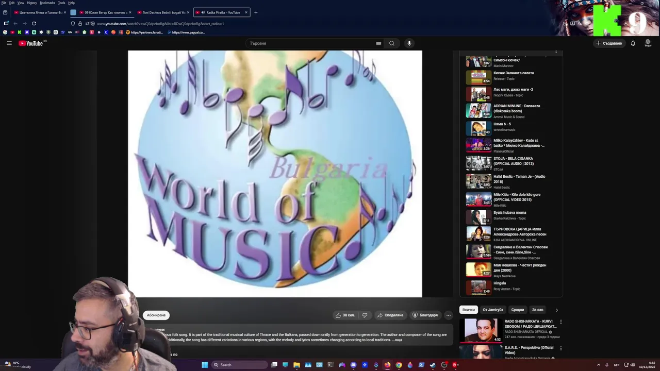Image resolution: width=660 pixels, height=371 pixels.
Task: Click the address bar URL
Action: pos(160,24)
